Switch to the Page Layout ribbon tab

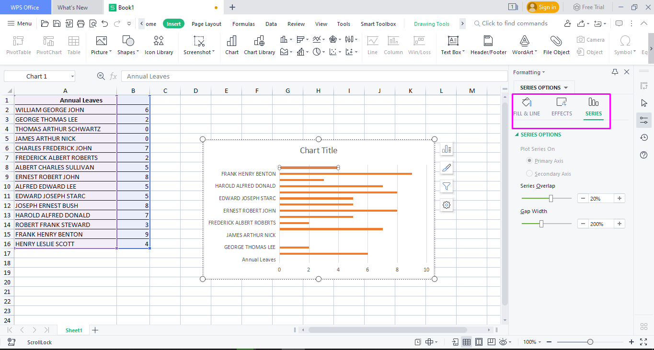[x=206, y=23]
